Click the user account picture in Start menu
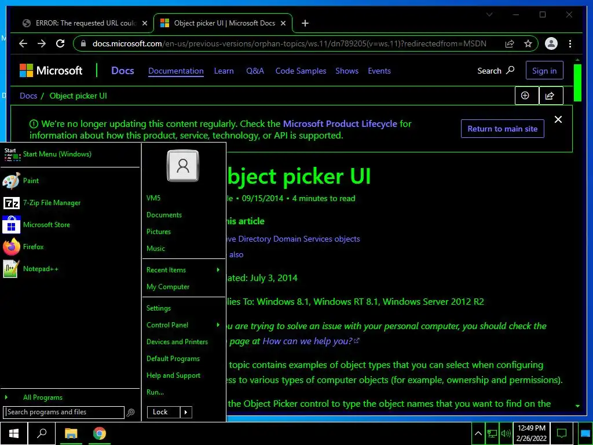The width and height of the screenshot is (593, 445). coord(183,166)
